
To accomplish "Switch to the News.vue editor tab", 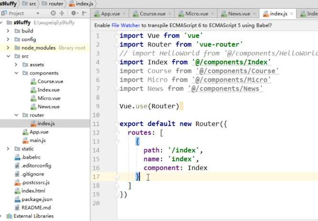I will pyautogui.click(x=239, y=14).
